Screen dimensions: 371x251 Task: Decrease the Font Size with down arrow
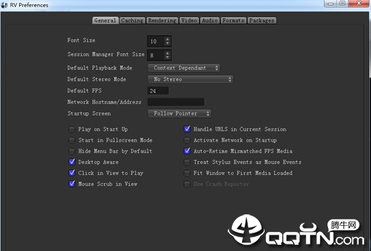168,44
